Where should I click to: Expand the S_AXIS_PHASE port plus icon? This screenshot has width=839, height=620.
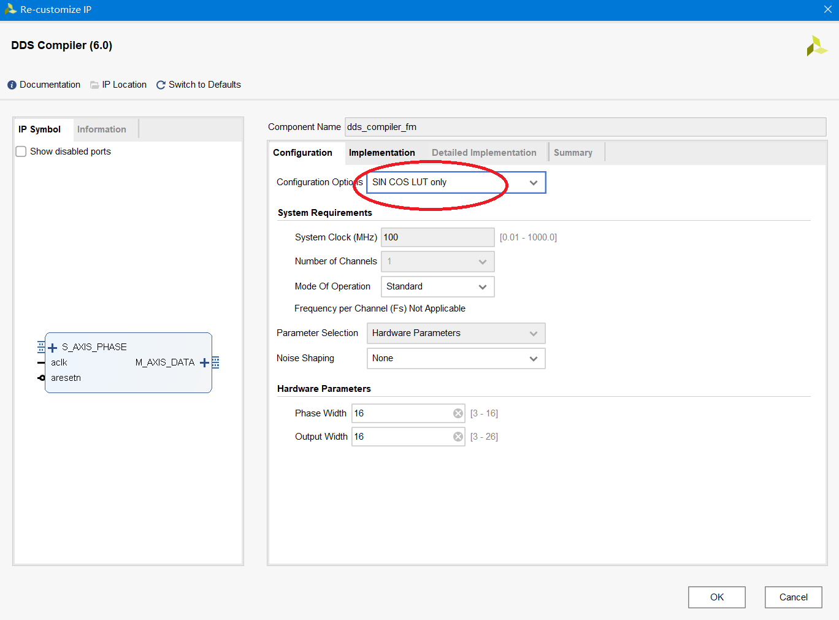tap(52, 348)
